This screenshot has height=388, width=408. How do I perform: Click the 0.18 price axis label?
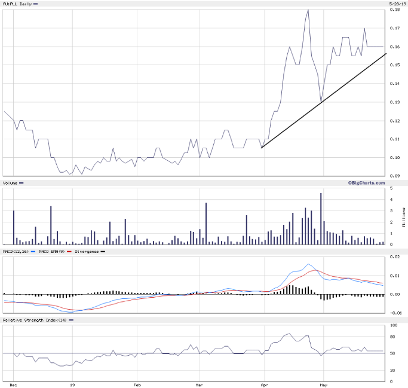point(395,10)
